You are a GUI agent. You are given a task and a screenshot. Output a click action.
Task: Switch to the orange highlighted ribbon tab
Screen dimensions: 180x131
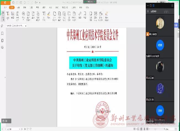pos(12,8)
